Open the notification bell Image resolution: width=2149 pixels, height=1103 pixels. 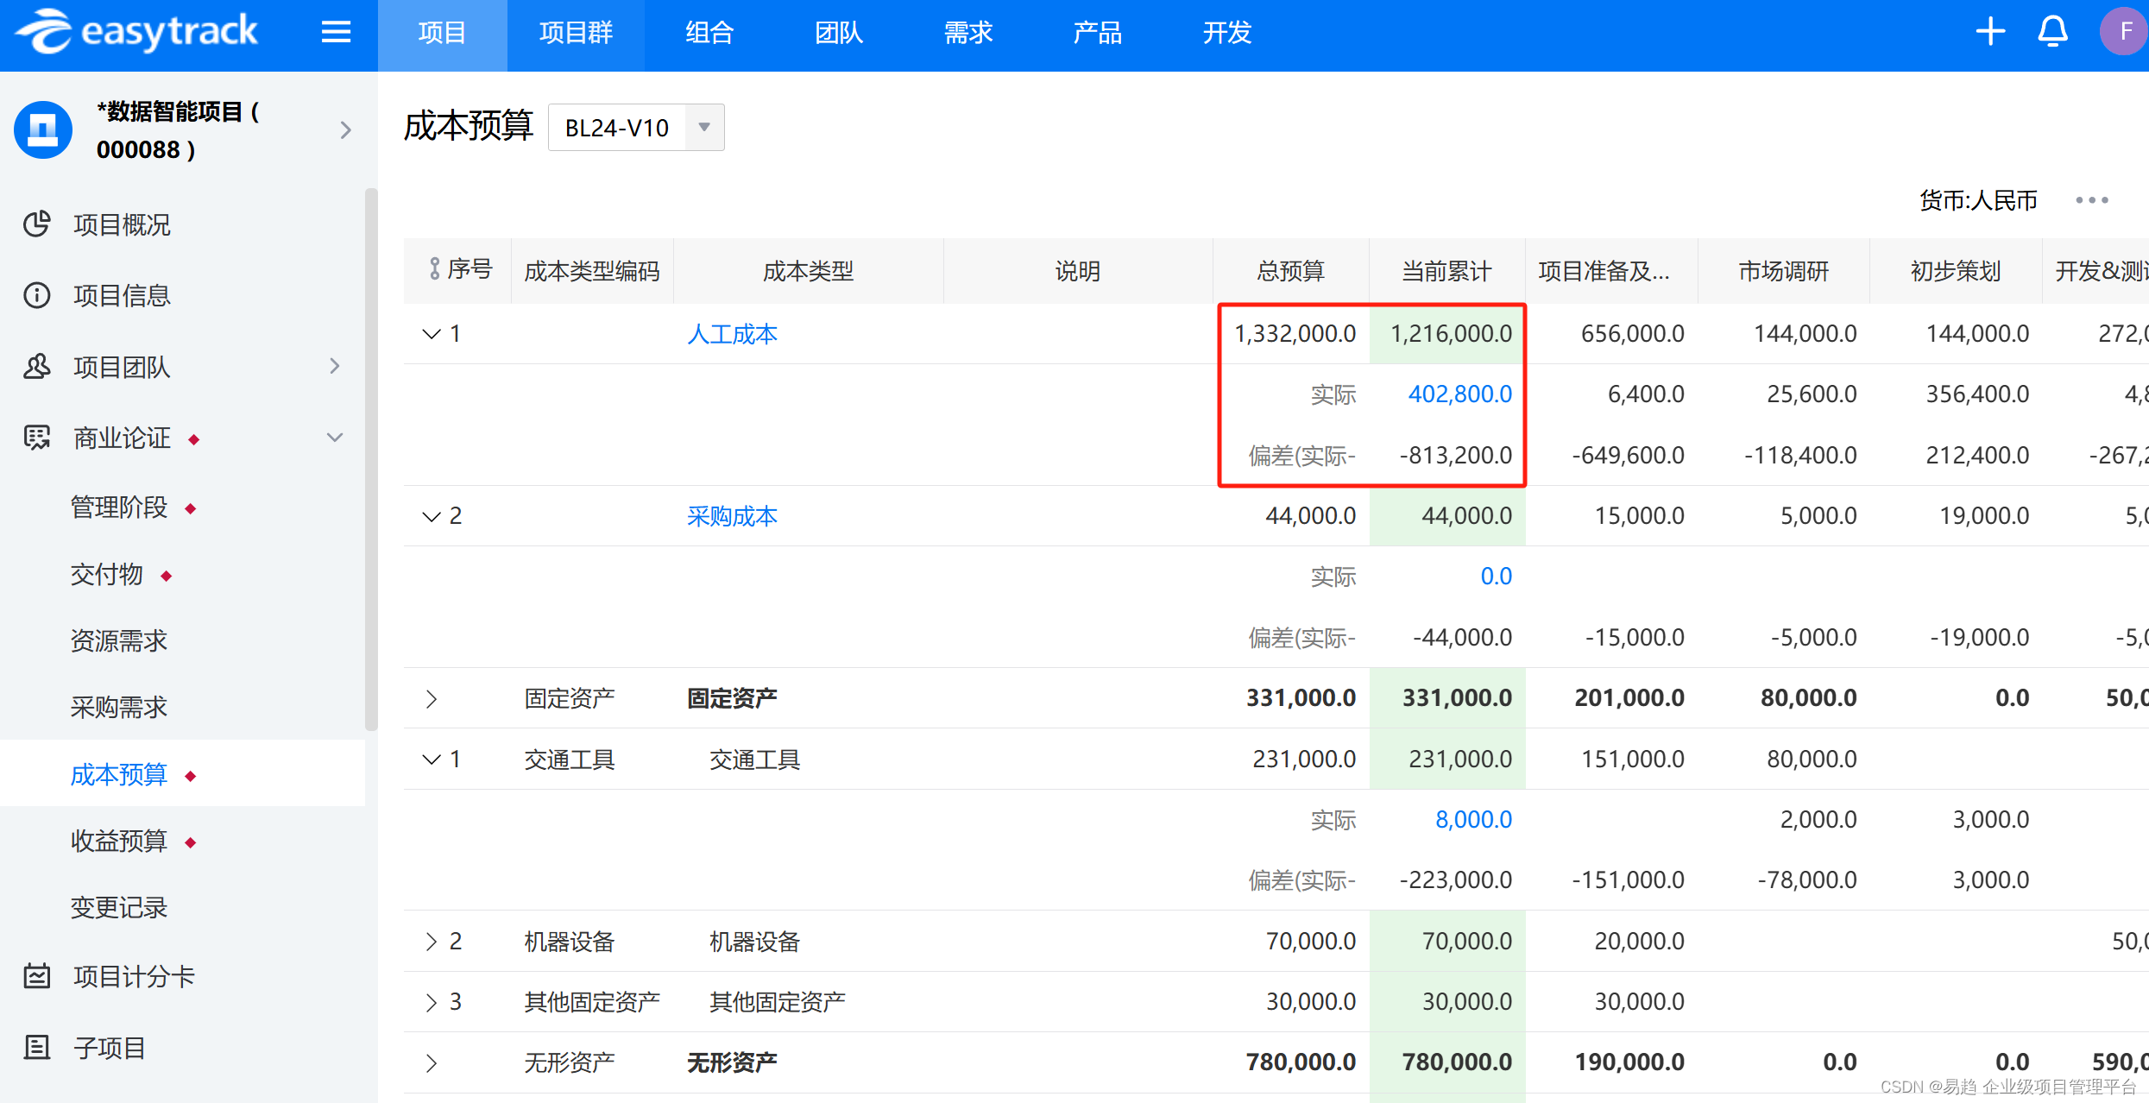click(2052, 33)
